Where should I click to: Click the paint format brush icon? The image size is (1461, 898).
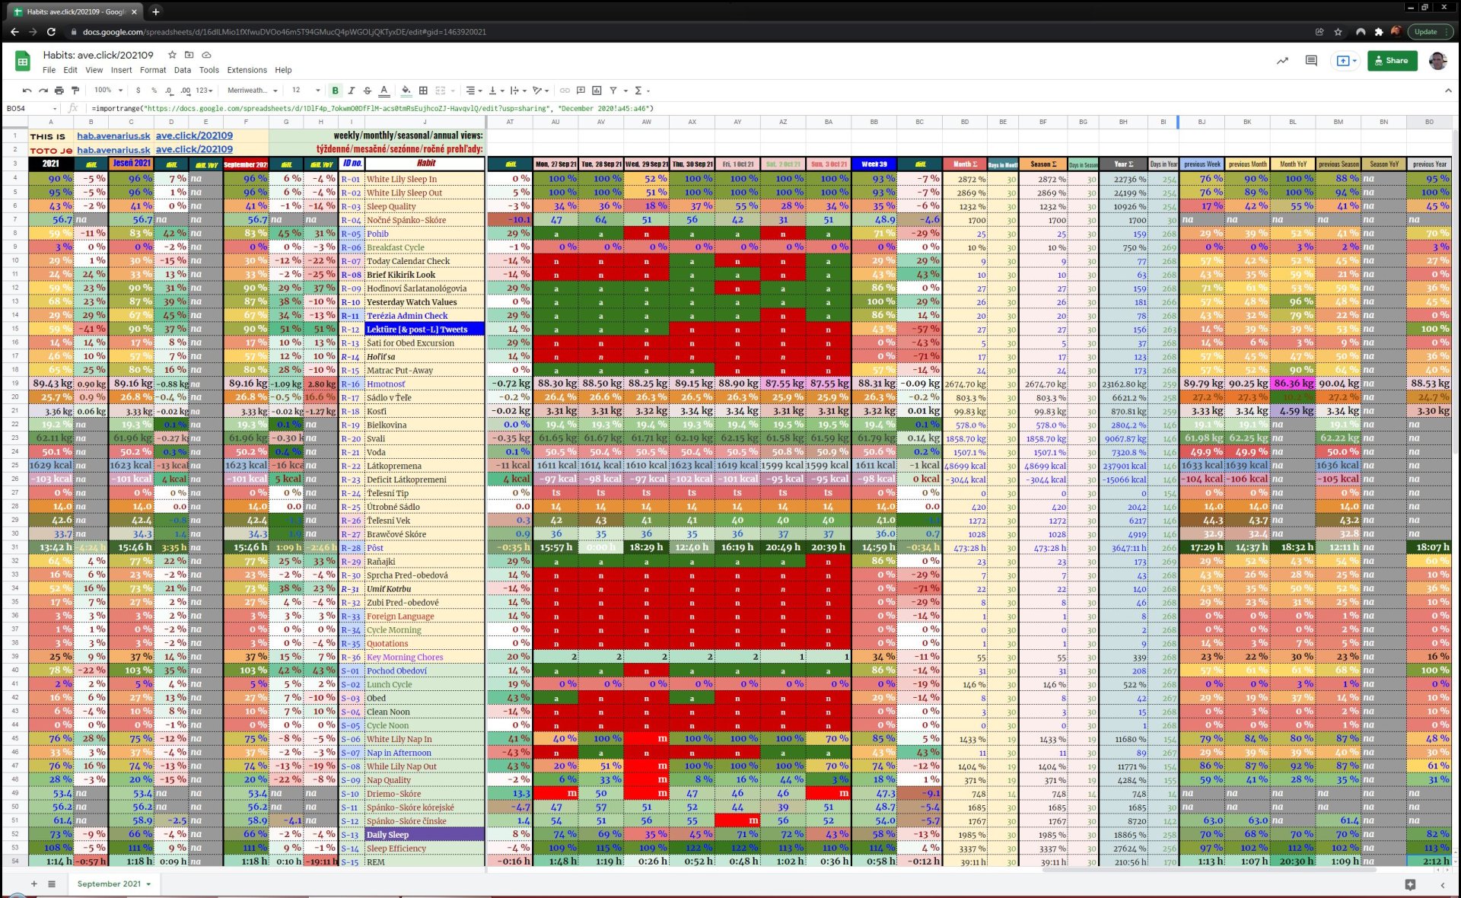[x=75, y=91]
